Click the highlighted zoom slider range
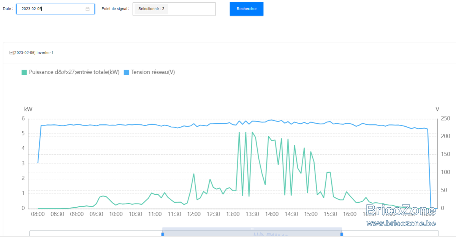 click(x=252, y=234)
